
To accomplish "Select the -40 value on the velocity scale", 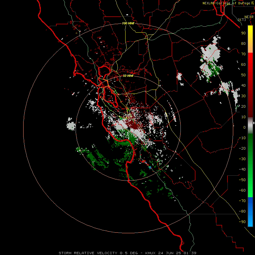I will point(242,169).
